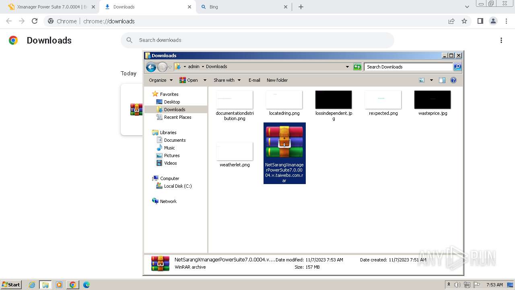Click the Downloads segment in the address path
The width and height of the screenshot is (515, 290).
coord(216,66)
